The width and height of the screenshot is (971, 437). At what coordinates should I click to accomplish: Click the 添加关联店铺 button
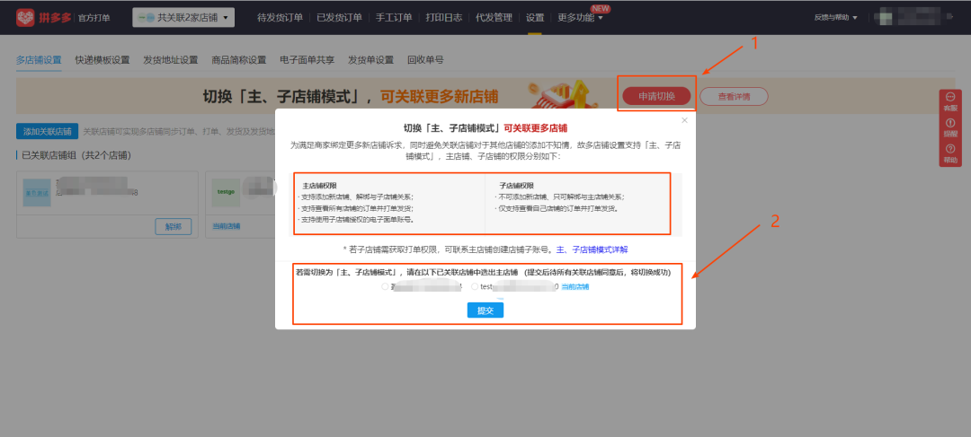coord(47,131)
